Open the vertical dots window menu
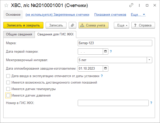Viewport: 160px width, 123px height. (139, 5)
